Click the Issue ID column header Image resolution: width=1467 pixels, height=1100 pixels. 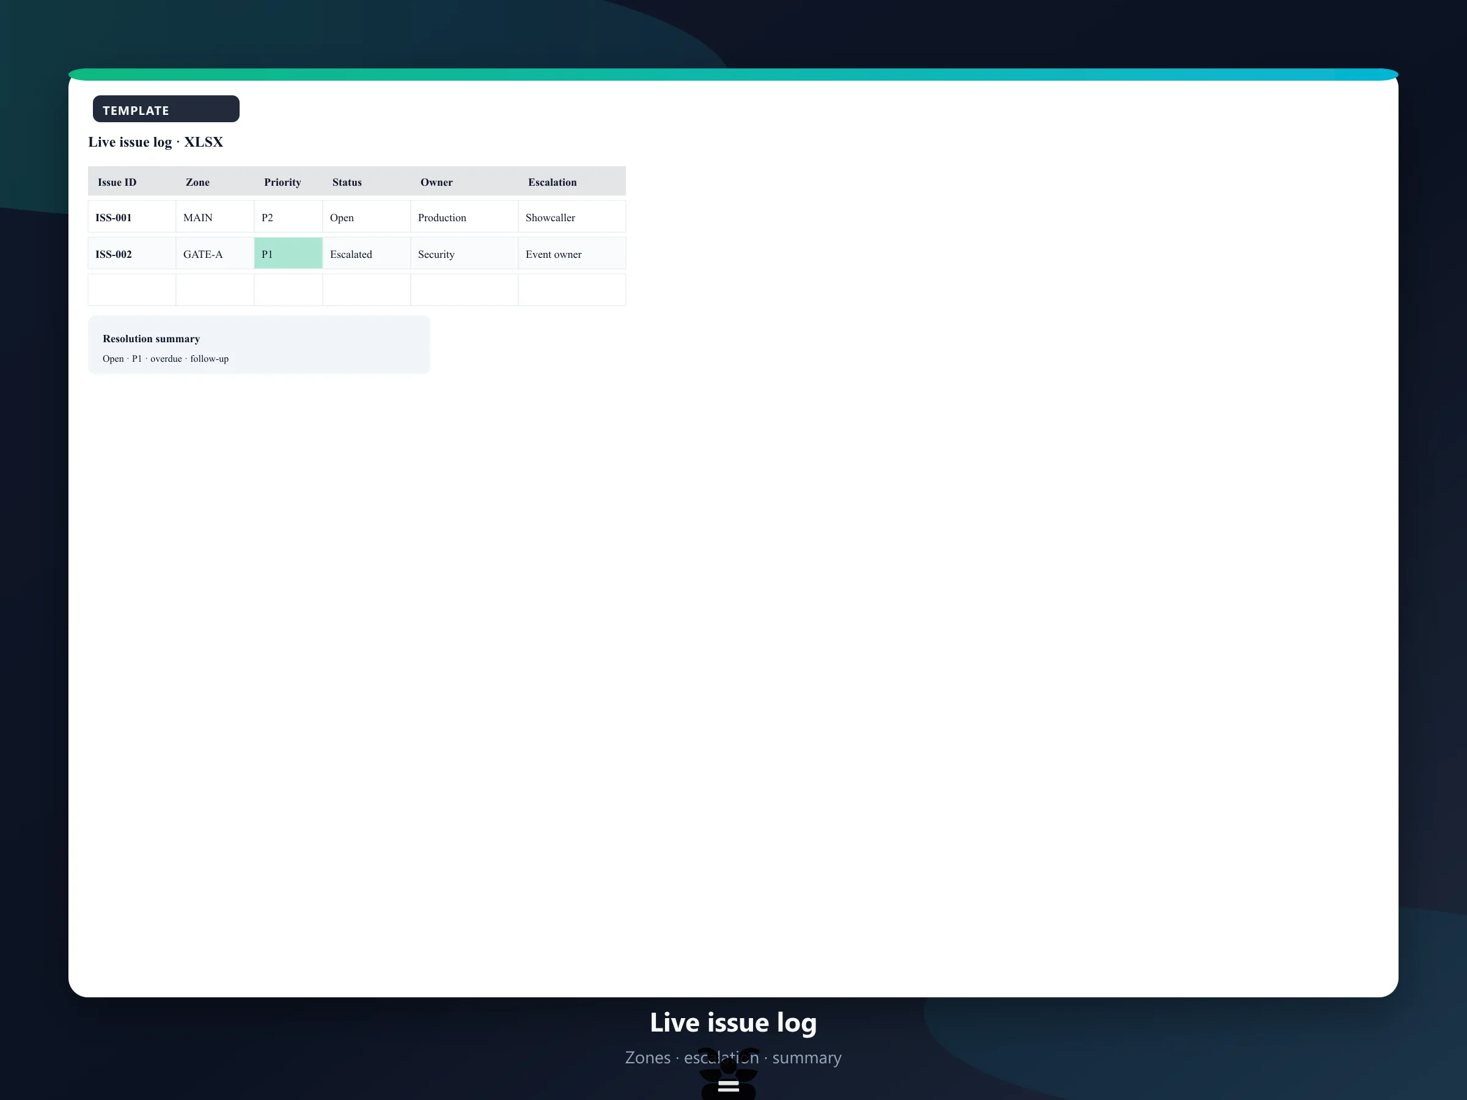point(132,182)
